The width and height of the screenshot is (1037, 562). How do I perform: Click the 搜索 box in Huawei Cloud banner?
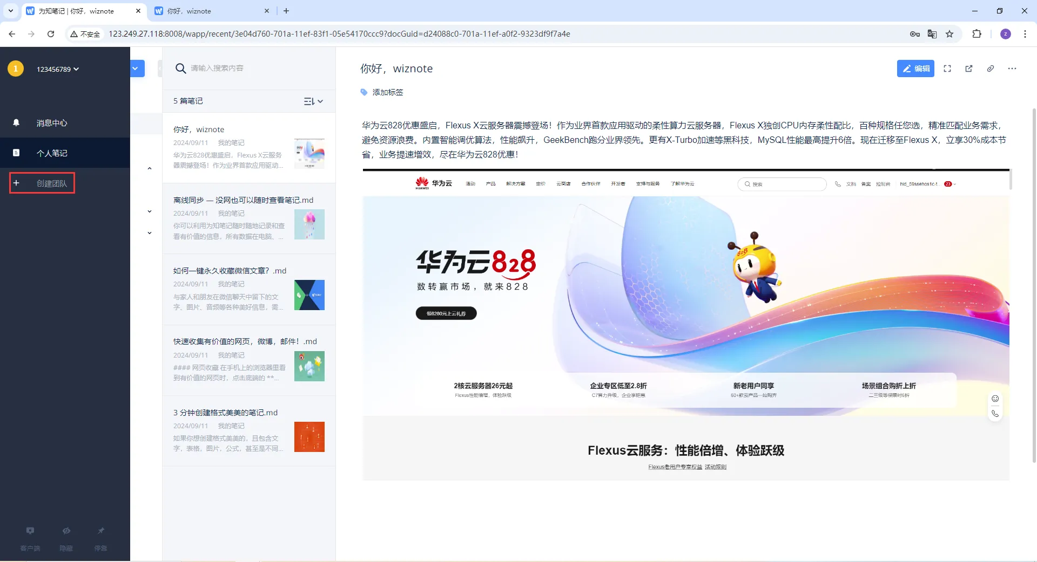coord(782,184)
